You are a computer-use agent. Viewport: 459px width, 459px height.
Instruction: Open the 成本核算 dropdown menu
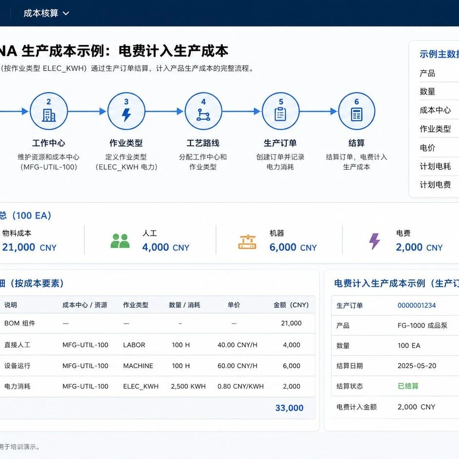tap(46, 13)
